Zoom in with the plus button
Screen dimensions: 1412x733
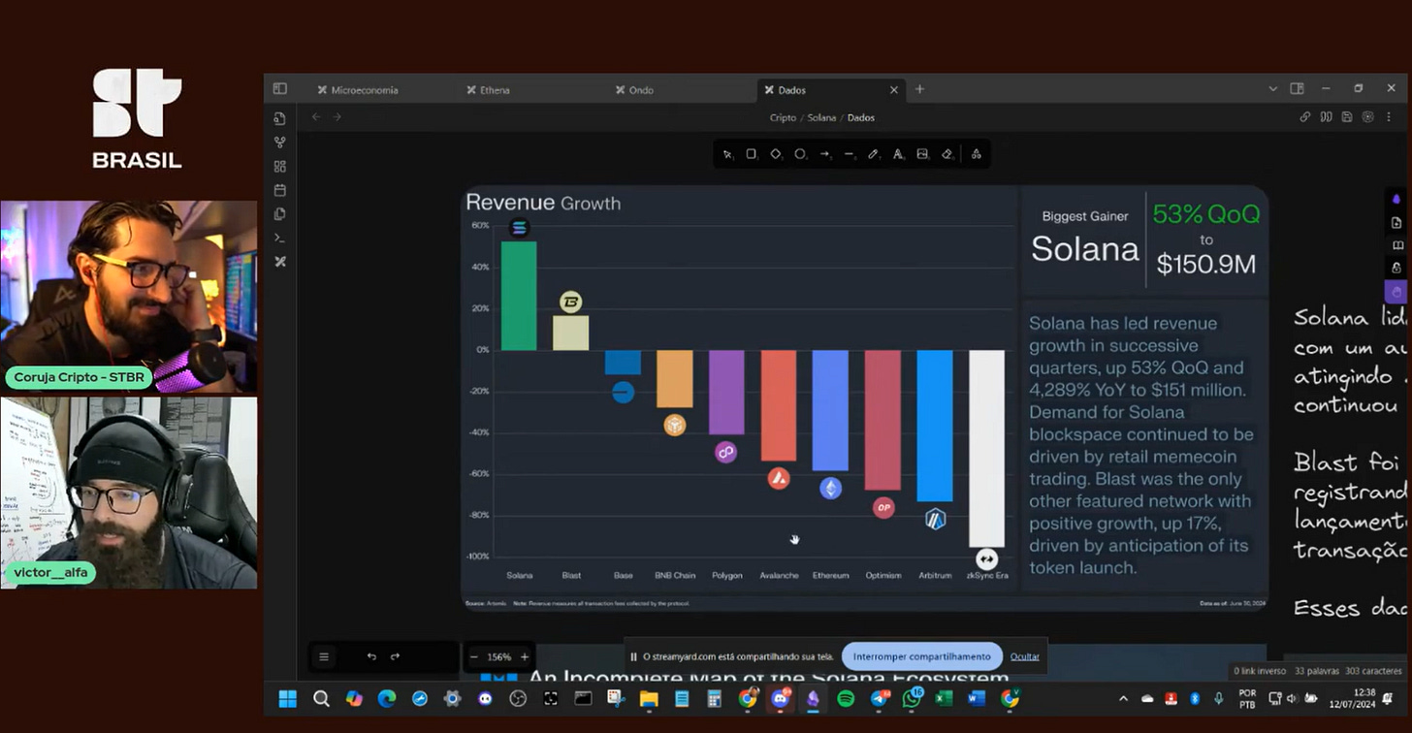tap(525, 656)
